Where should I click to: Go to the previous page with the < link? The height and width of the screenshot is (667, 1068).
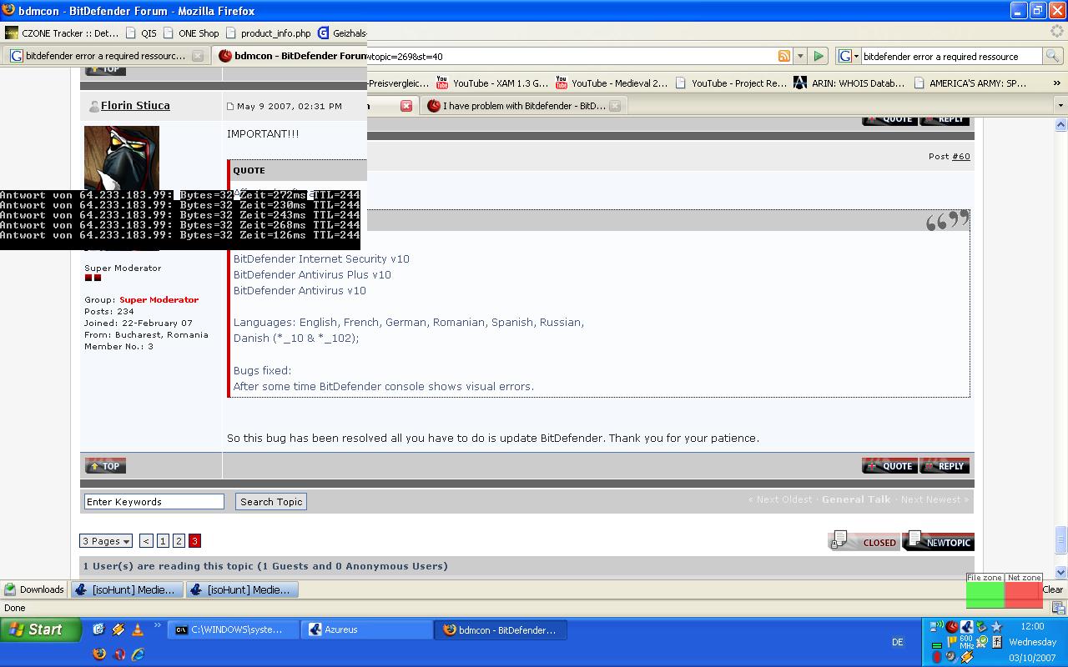tap(146, 541)
